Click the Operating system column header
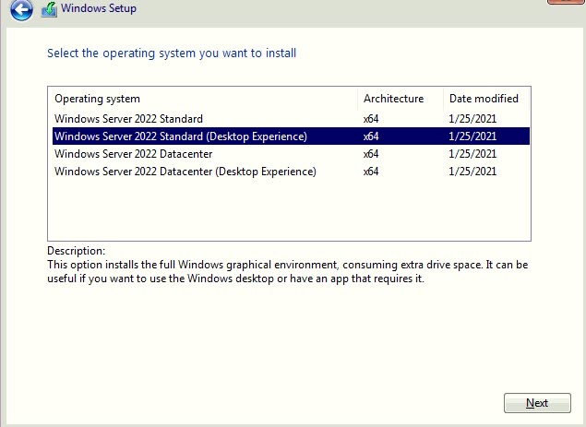This screenshot has height=427, width=586. [97, 99]
